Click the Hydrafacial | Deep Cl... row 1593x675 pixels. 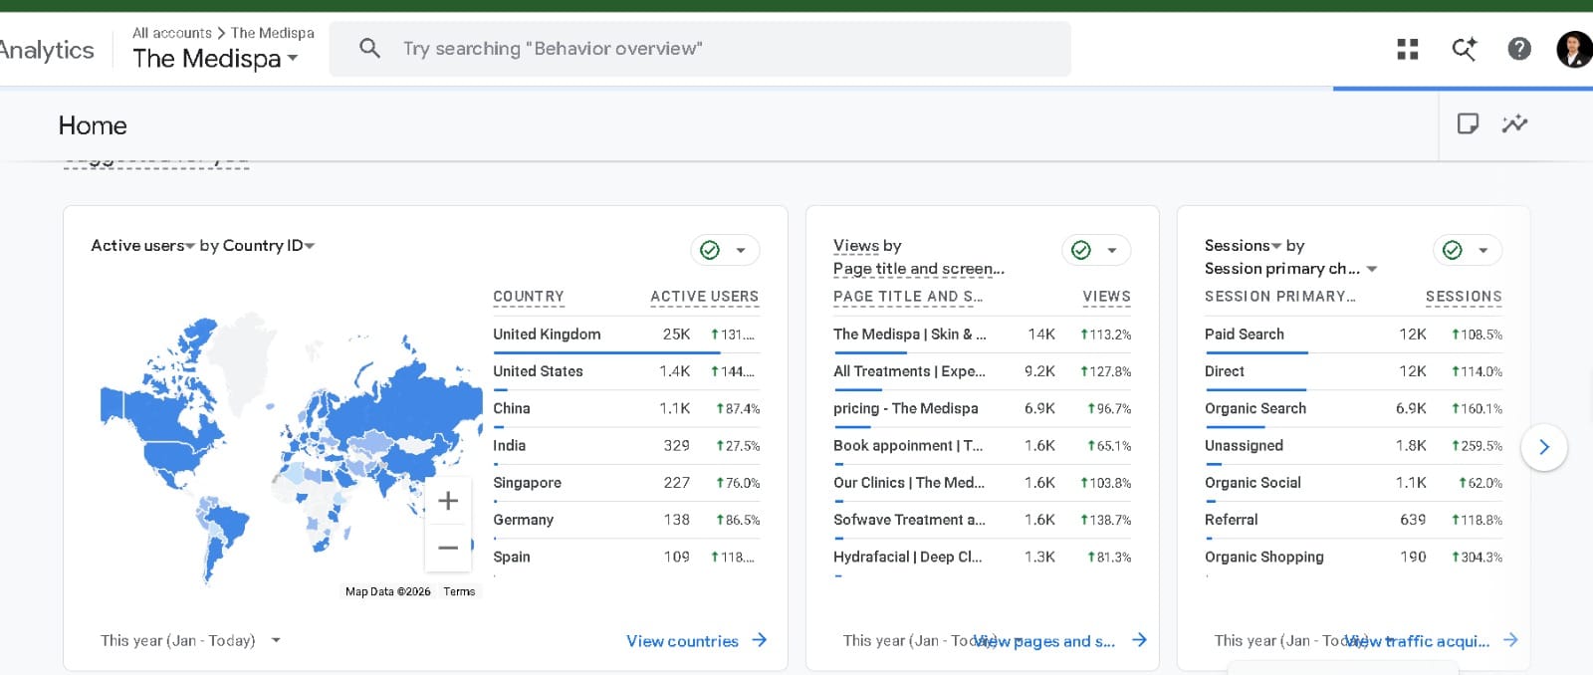click(983, 557)
